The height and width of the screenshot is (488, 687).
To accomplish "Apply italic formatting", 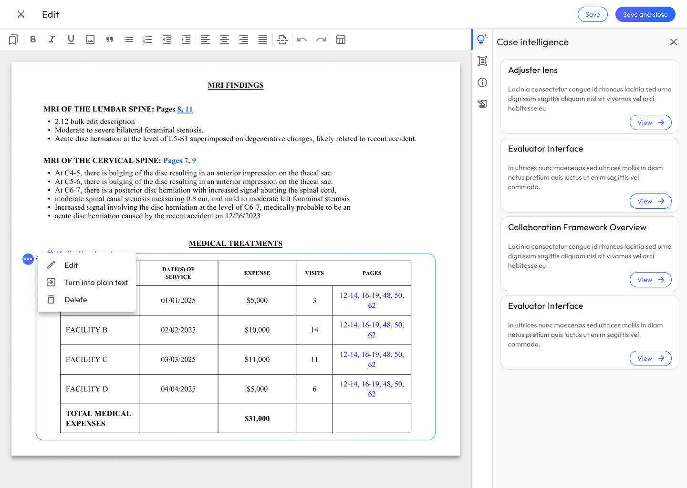I will (x=52, y=40).
